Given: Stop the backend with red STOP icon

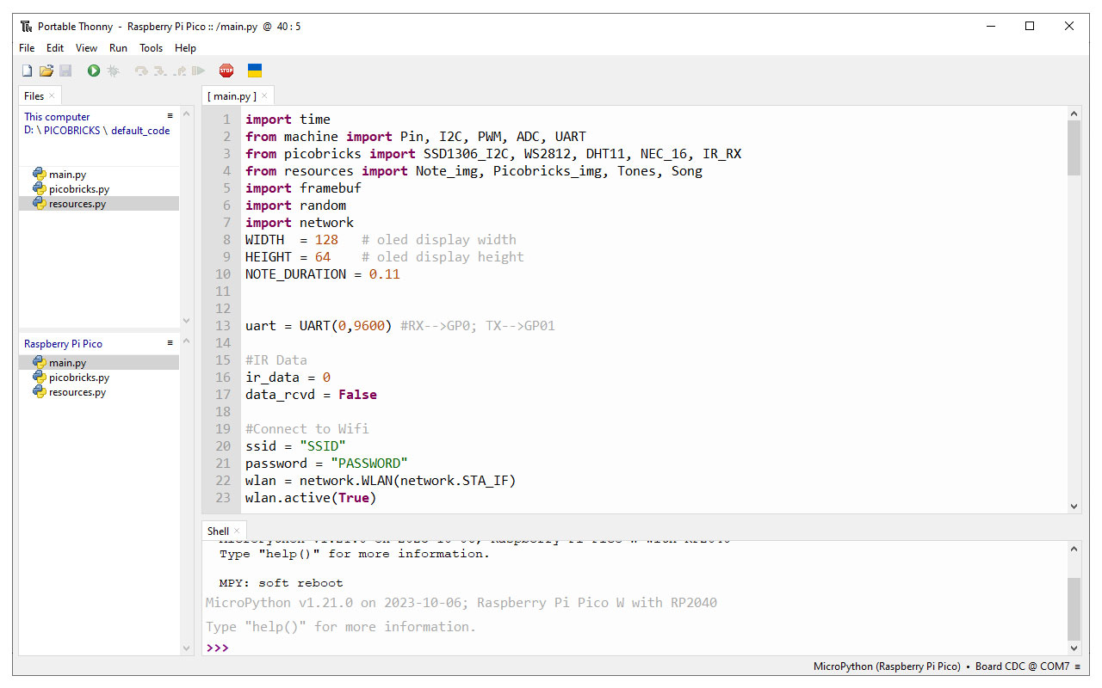Looking at the screenshot, I should point(226,71).
